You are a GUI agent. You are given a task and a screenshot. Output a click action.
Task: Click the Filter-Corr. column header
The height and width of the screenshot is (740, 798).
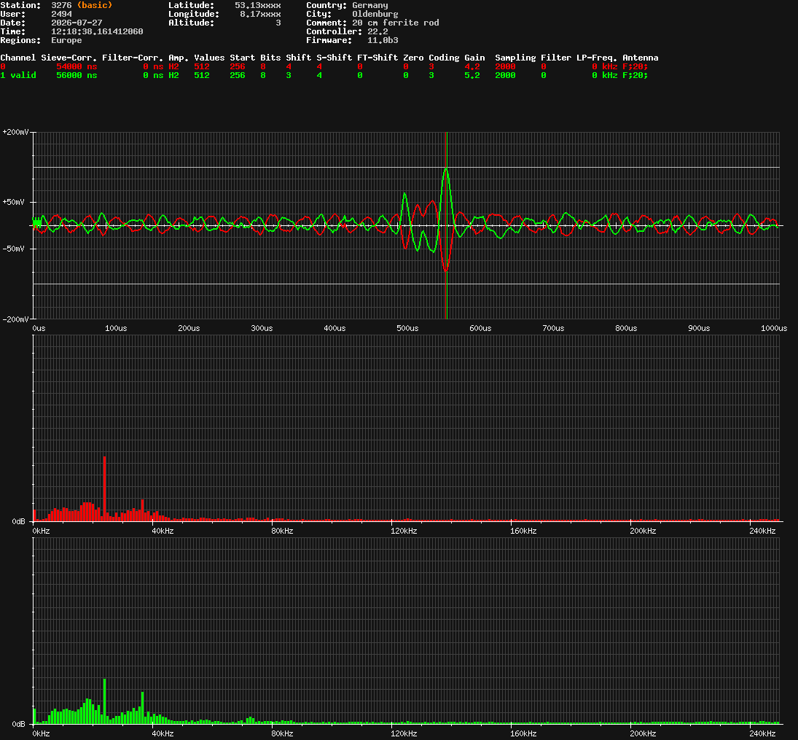[x=133, y=58]
